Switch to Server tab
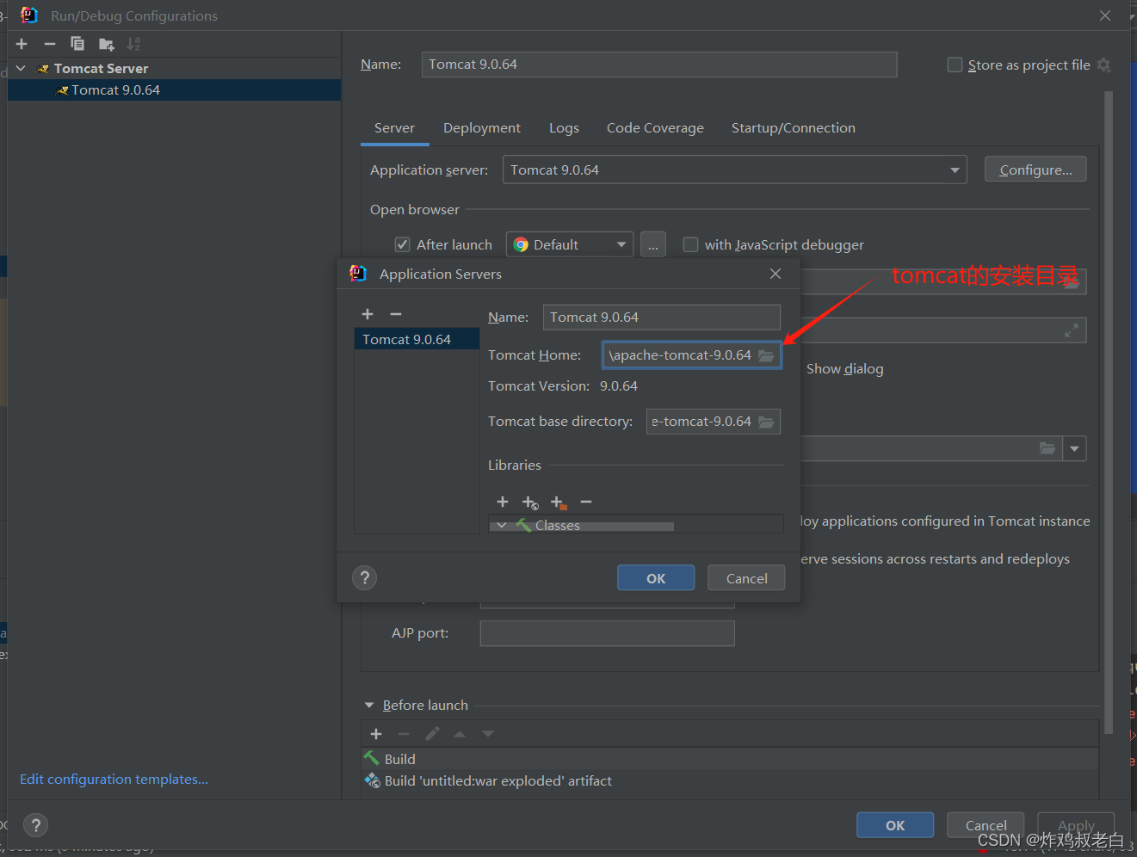The height and width of the screenshot is (857, 1137). point(394,128)
